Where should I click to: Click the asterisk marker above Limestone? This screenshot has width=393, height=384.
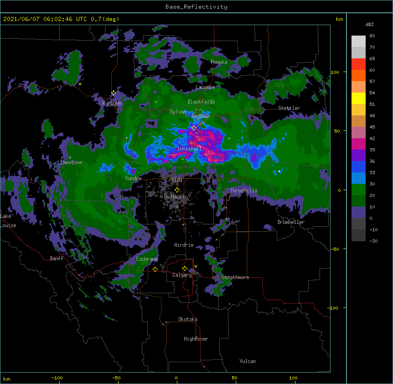tap(70, 158)
